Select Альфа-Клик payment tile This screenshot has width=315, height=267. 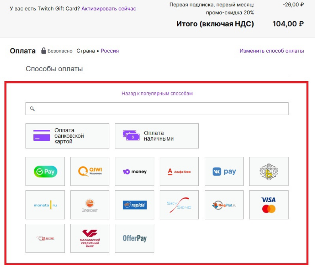tap(179, 171)
